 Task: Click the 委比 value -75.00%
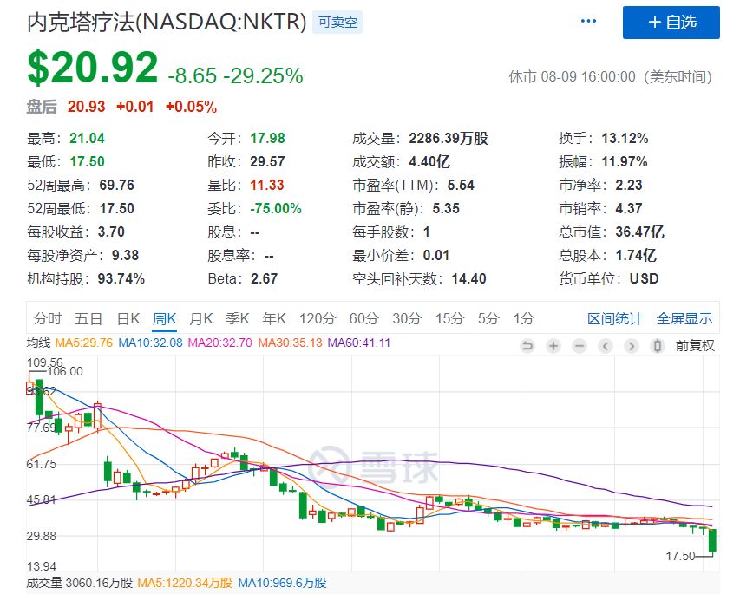click(276, 208)
